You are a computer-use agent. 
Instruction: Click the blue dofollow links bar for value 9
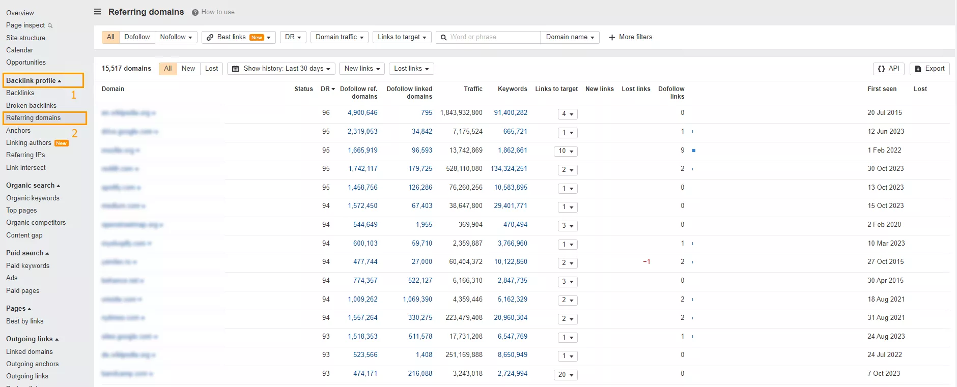coord(694,151)
